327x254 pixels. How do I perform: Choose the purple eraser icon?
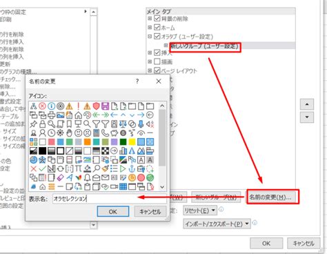click(60, 177)
